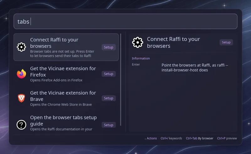Click the "Enter" key label in preview
251x154 pixels.
click(x=136, y=64)
